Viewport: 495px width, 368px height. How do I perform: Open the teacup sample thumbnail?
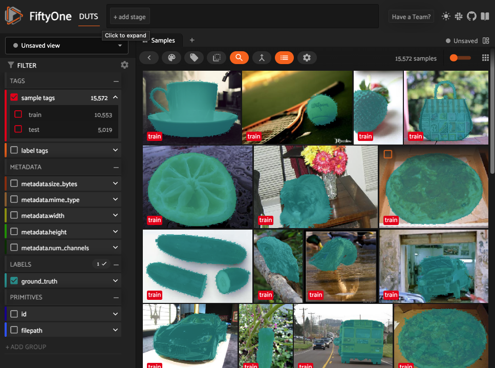192,108
